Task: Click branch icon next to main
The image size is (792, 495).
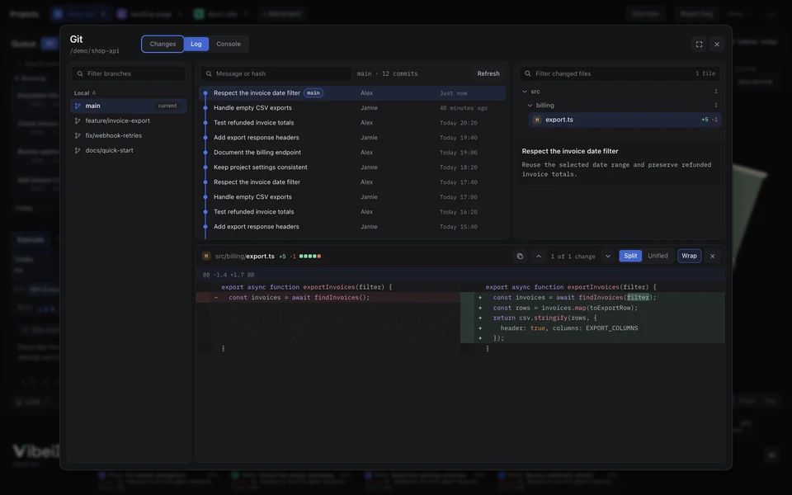Action: tap(78, 106)
